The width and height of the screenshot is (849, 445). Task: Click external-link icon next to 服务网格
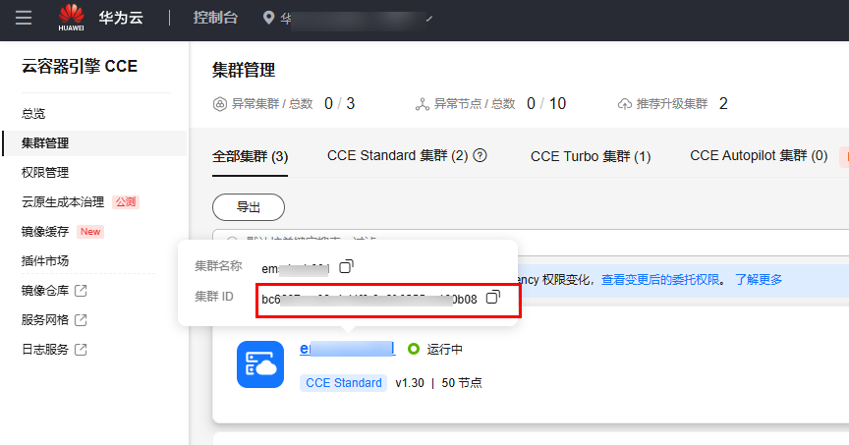point(81,320)
